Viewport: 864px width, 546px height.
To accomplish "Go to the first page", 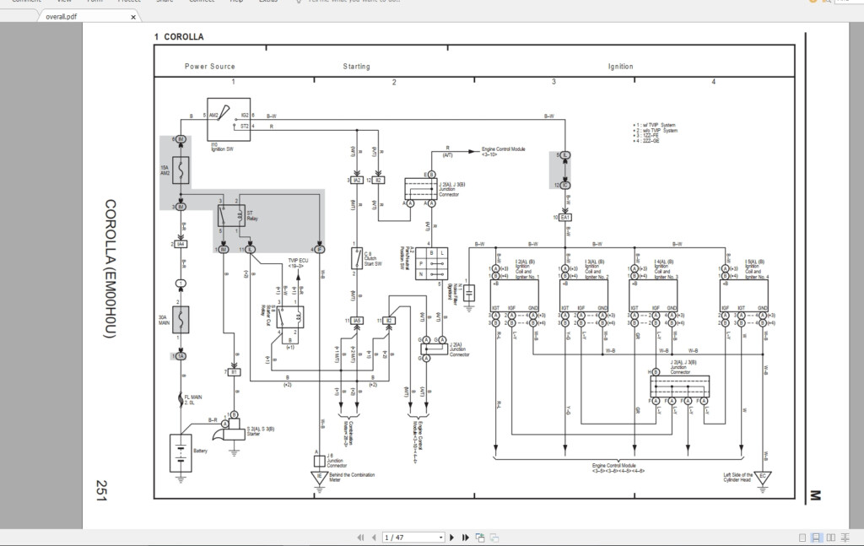I will click(360, 538).
